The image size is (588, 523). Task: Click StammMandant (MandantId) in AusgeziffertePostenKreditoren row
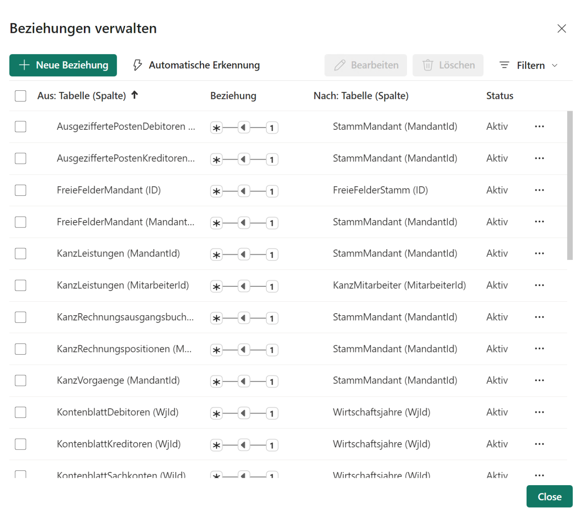click(x=395, y=158)
